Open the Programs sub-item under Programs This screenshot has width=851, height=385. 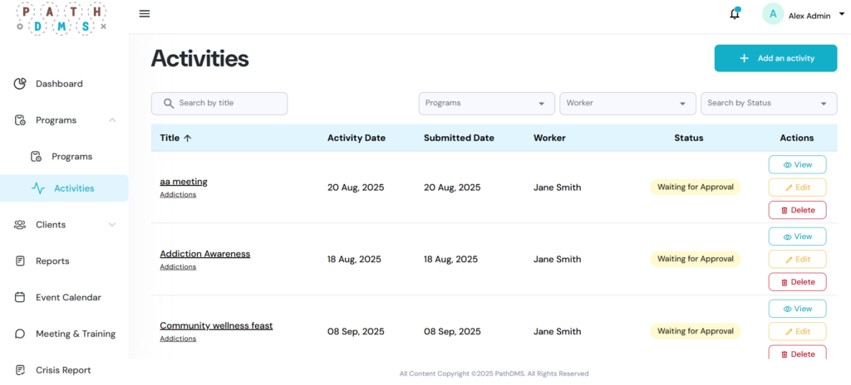pyautogui.click(x=71, y=157)
